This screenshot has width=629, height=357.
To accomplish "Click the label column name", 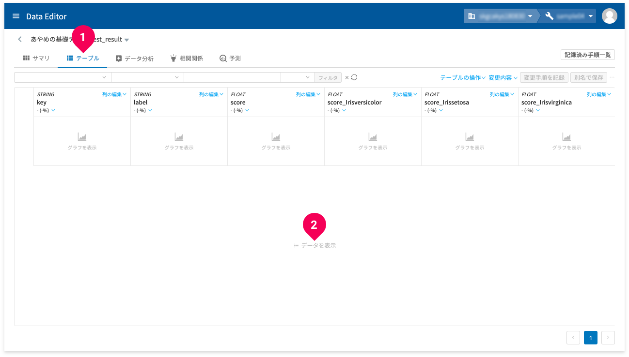I will [141, 103].
